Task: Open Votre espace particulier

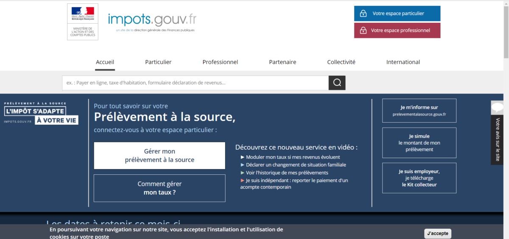Action: (397, 14)
